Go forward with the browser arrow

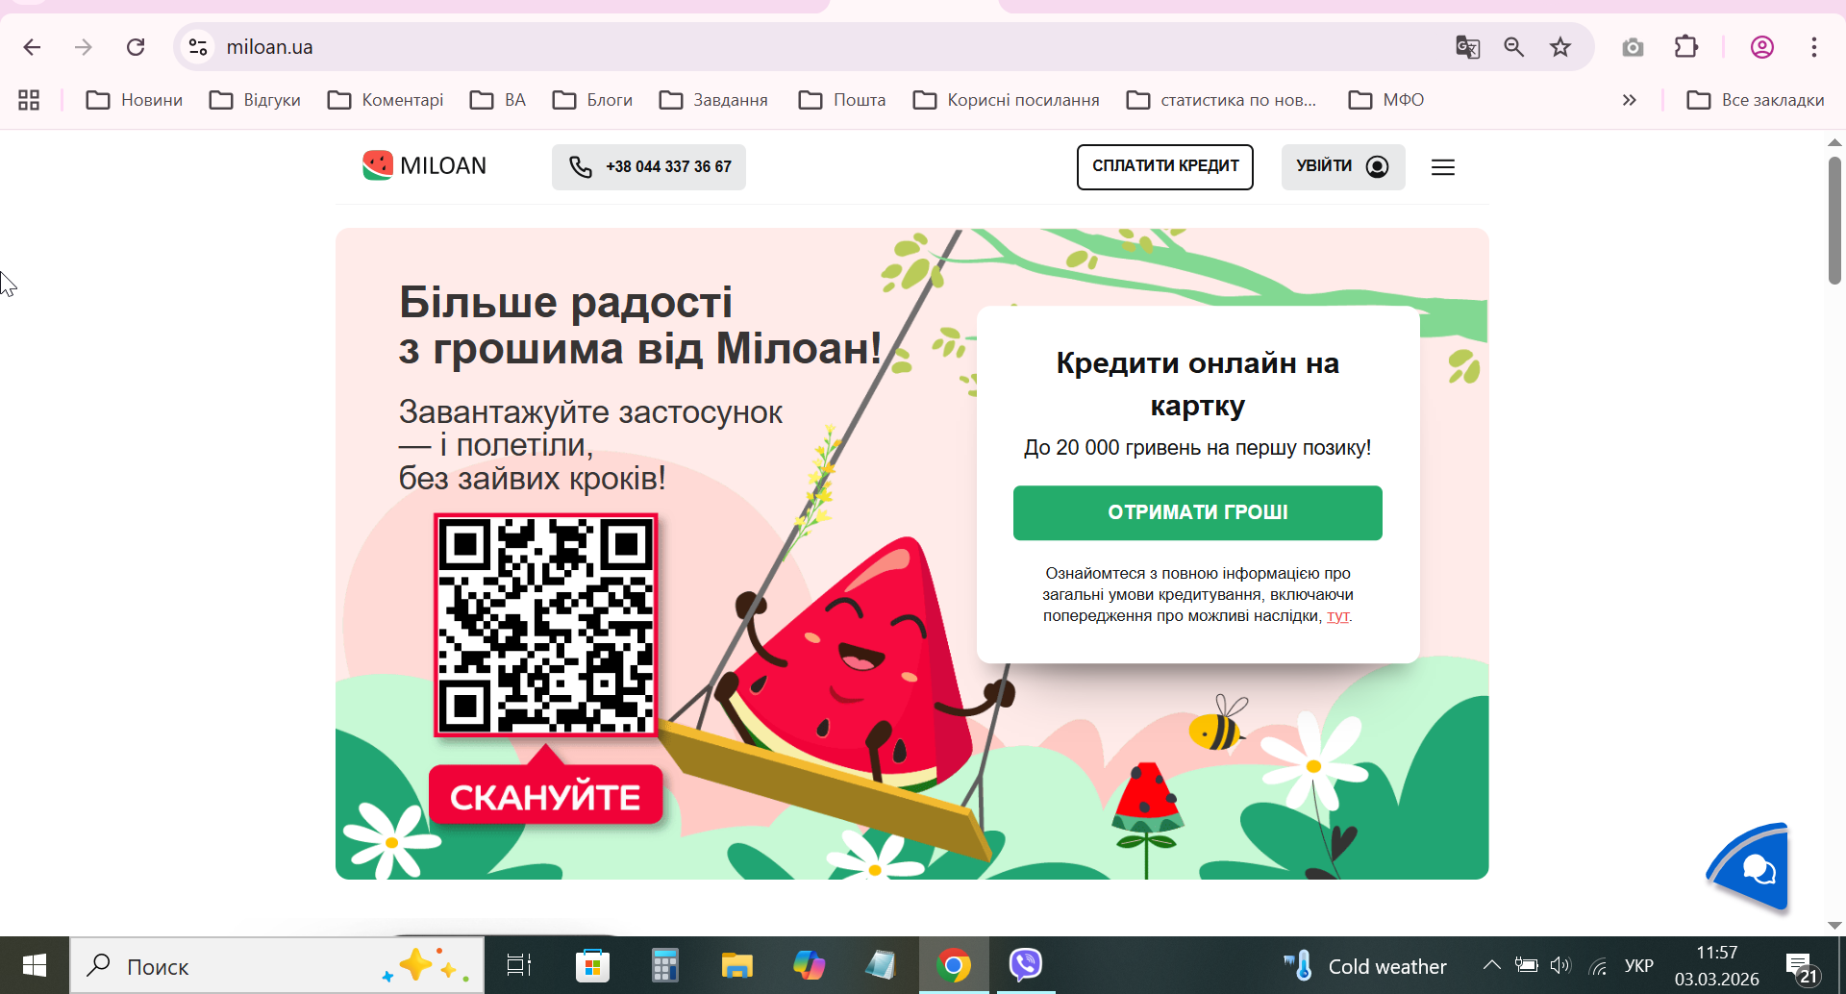point(84,47)
